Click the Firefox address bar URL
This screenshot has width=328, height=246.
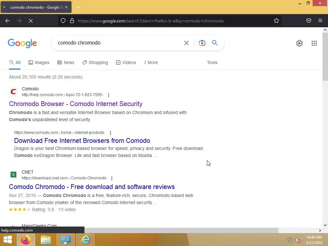tap(151, 21)
